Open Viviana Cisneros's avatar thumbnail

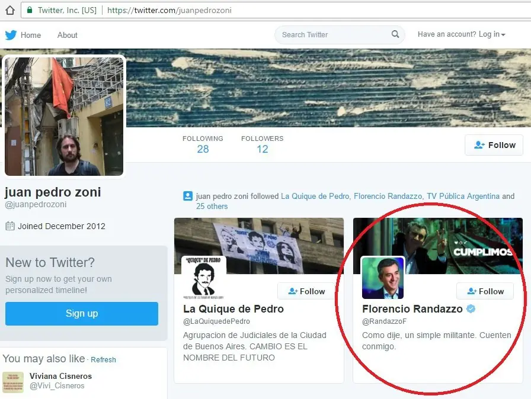coord(13,382)
